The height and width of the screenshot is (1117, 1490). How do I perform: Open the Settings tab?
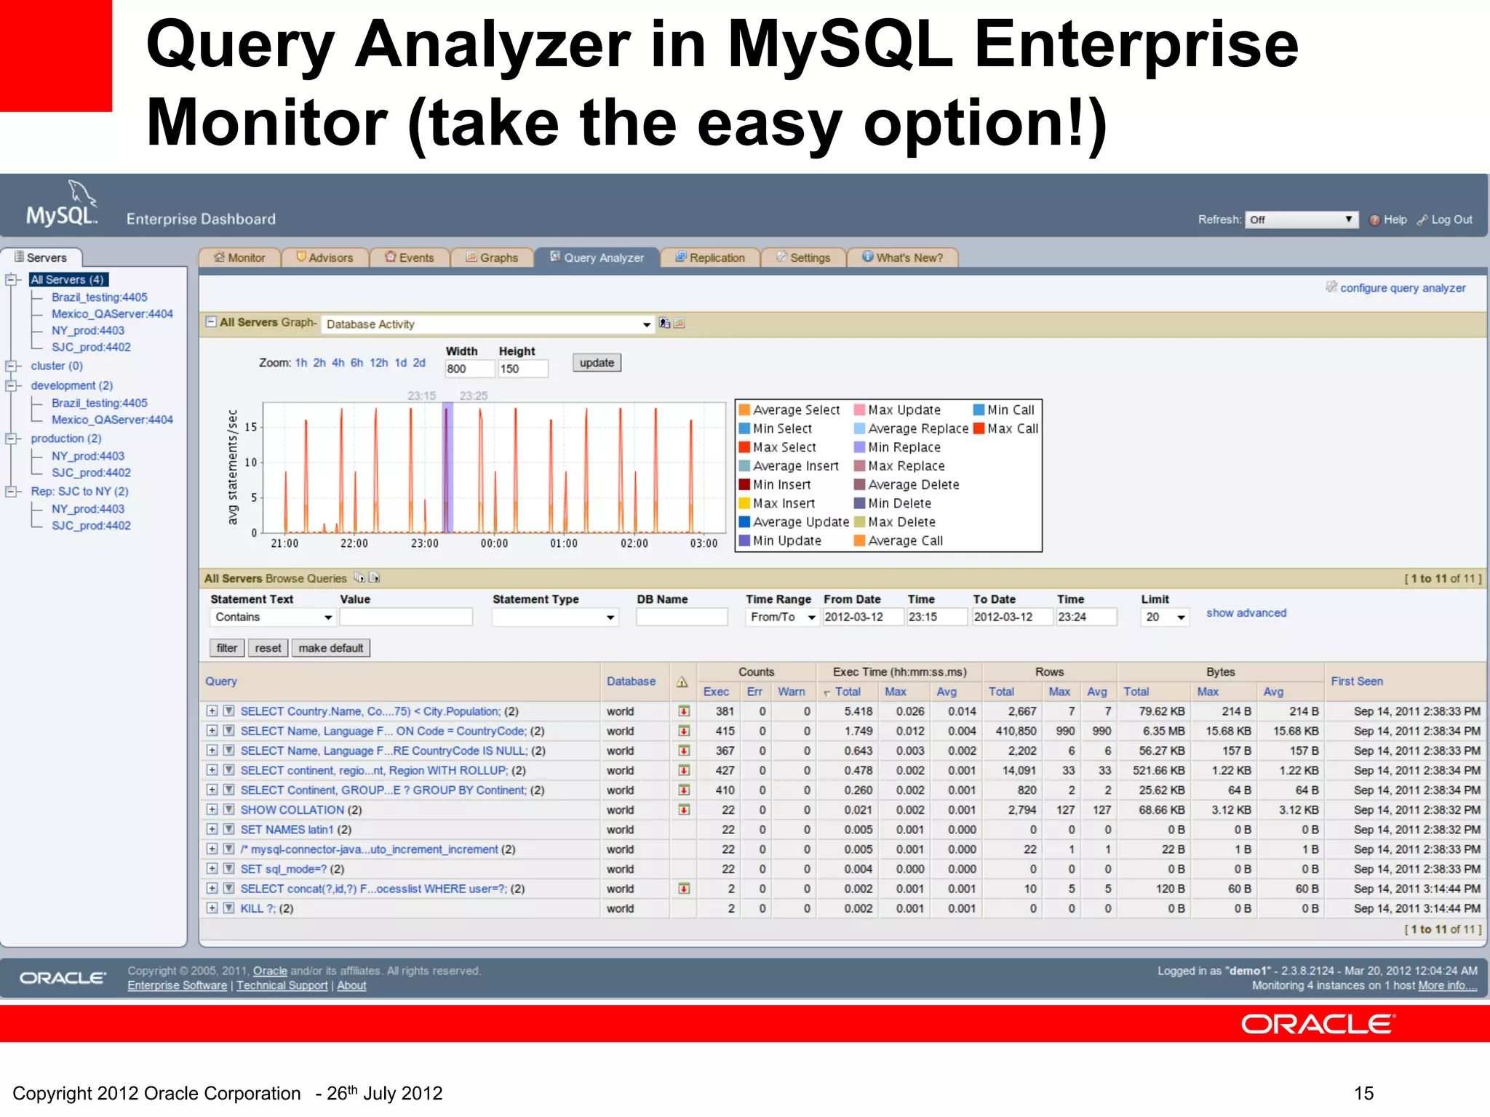click(x=803, y=257)
